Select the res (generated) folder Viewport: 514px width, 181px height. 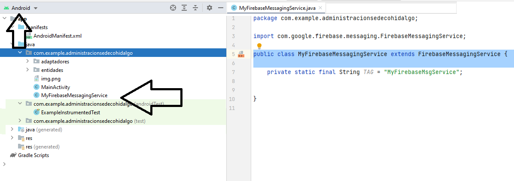click(43, 147)
